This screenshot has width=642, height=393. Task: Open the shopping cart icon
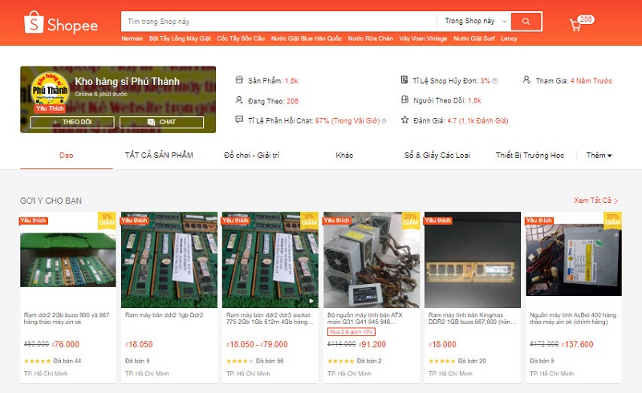point(575,26)
